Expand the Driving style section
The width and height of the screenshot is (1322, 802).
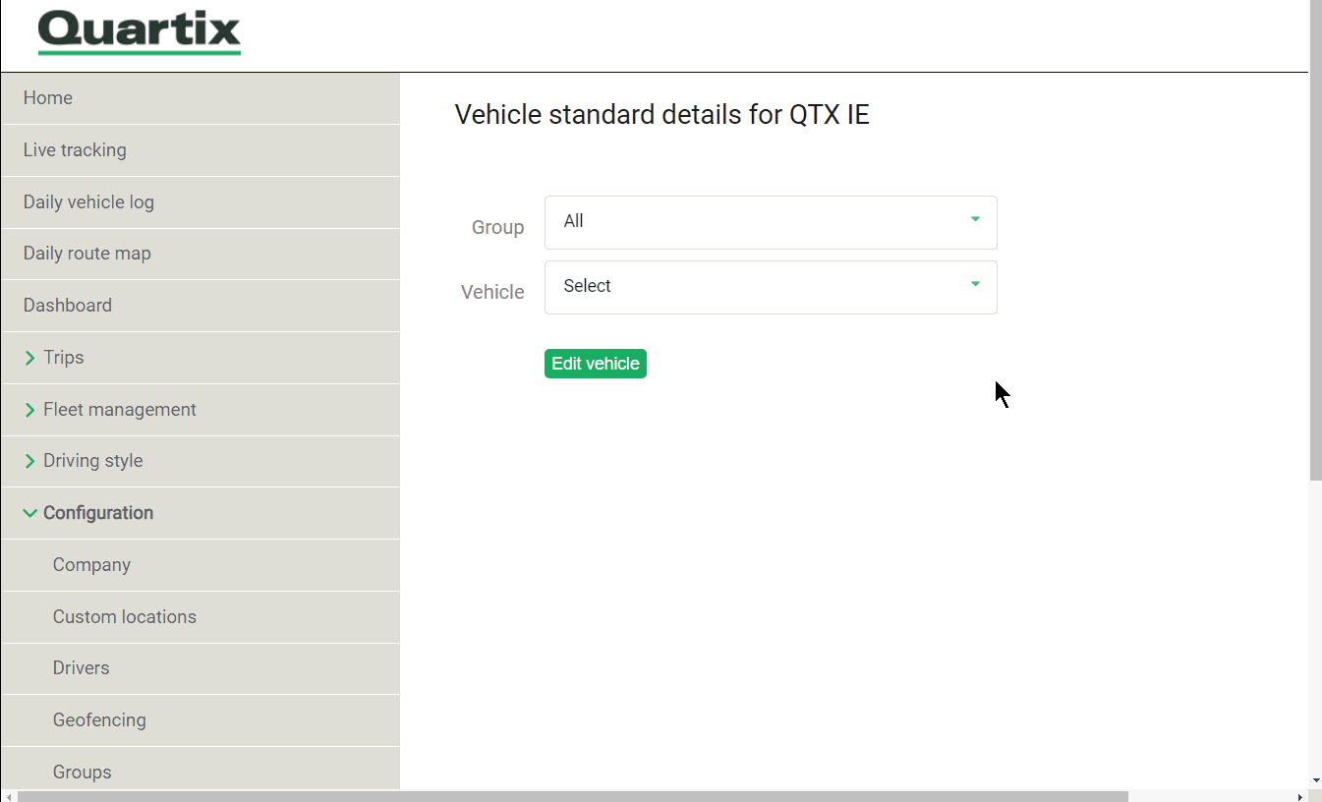tap(201, 461)
